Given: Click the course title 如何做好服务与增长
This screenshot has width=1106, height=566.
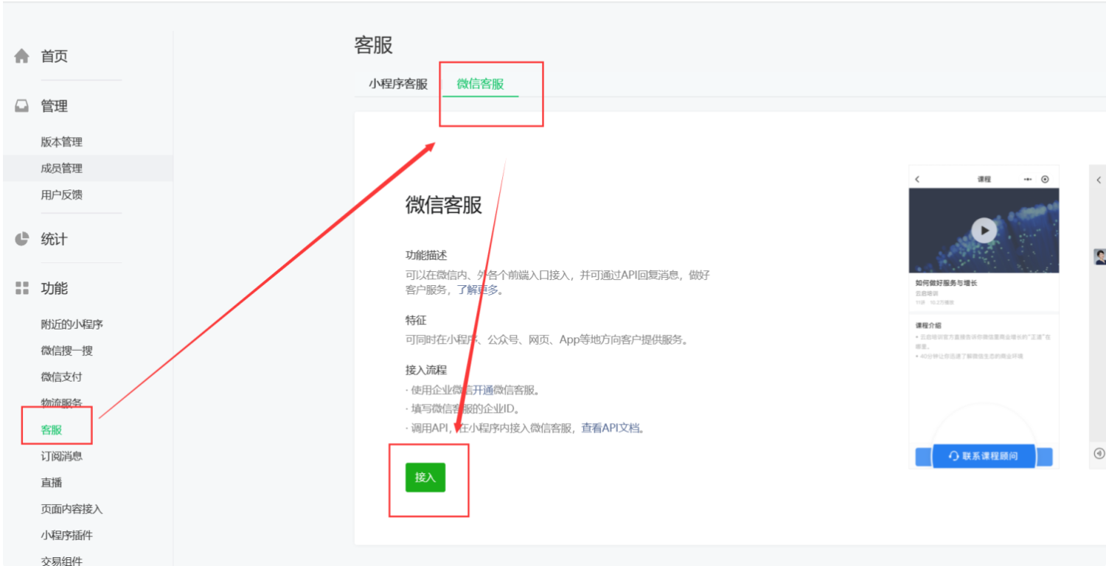Looking at the screenshot, I should (946, 283).
